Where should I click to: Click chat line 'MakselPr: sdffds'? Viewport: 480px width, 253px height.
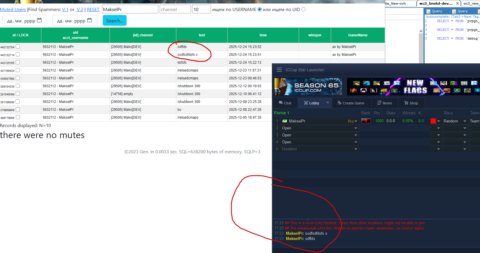300,238
